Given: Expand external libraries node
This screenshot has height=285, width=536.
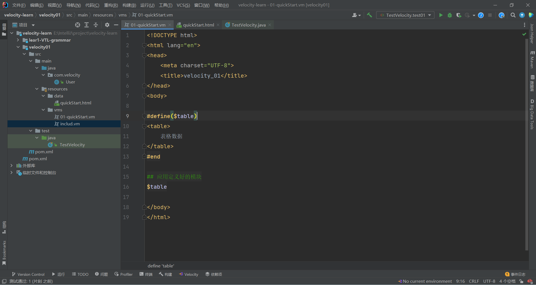Looking at the screenshot, I should coord(11,166).
